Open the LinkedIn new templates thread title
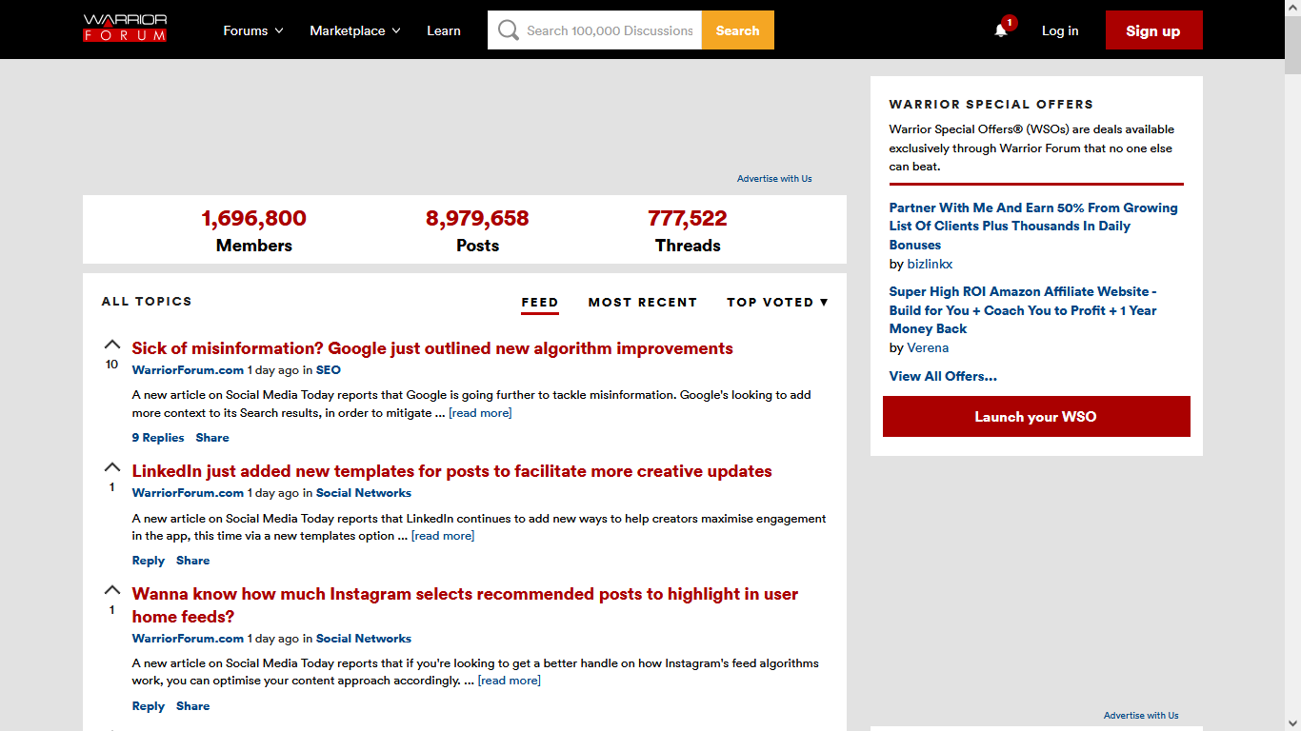This screenshot has width=1301, height=731. point(452,471)
